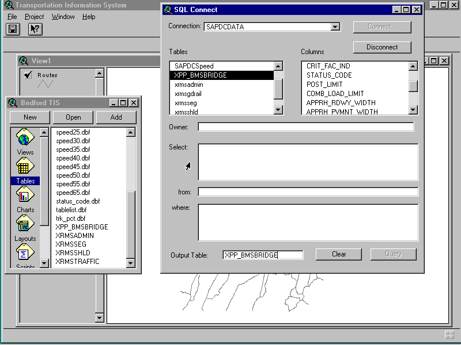Click the Output Table input field

point(262,255)
